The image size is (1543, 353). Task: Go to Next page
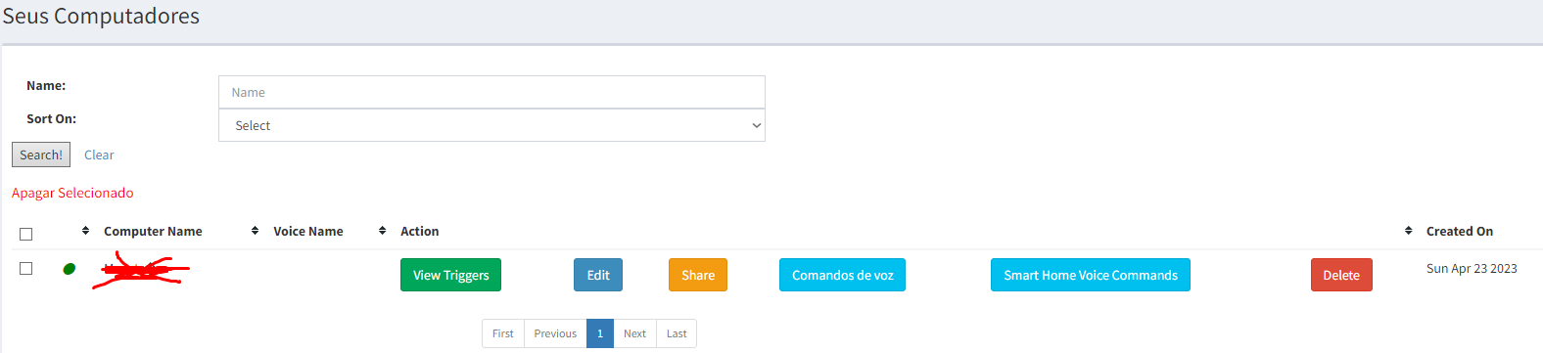pos(634,333)
